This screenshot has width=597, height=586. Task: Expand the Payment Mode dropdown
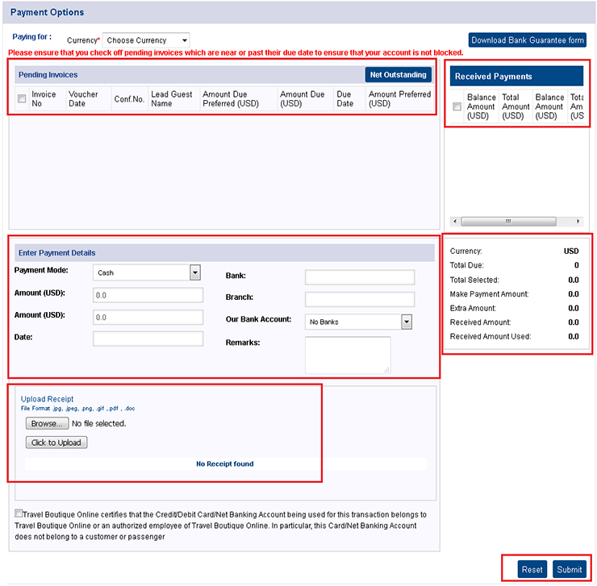[x=147, y=272]
